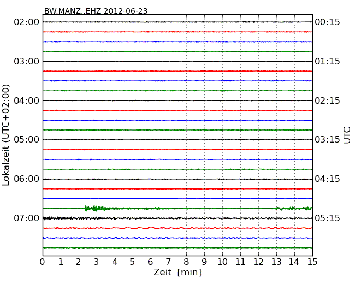Click the vertical UTC axis label

[347, 135]
